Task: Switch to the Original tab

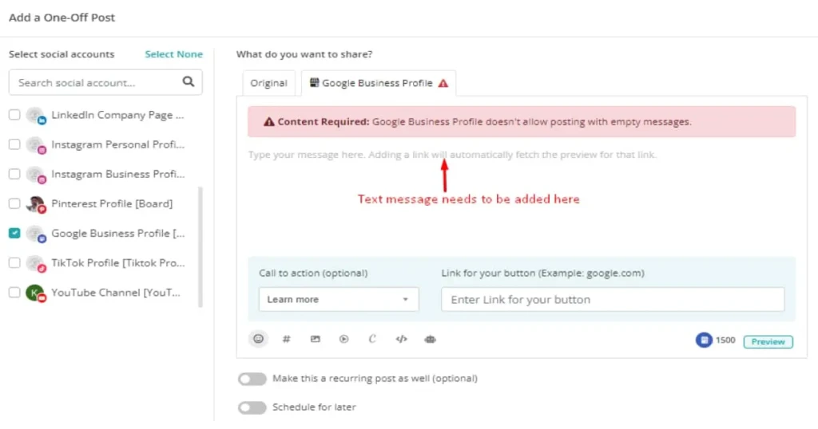Action: tap(268, 83)
